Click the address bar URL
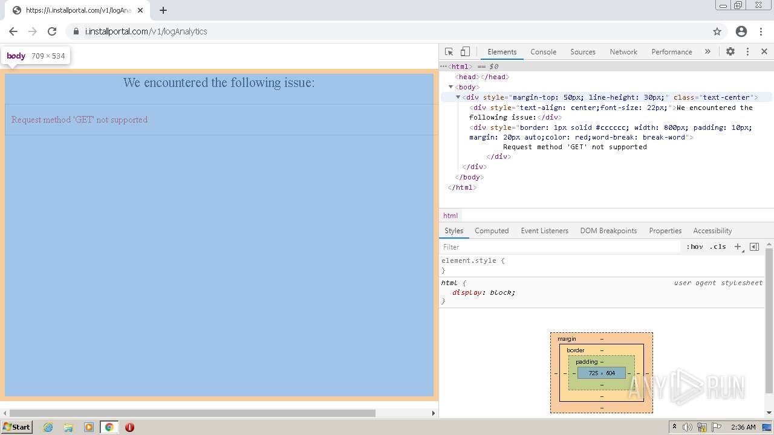The height and width of the screenshot is (435, 774). (146, 31)
